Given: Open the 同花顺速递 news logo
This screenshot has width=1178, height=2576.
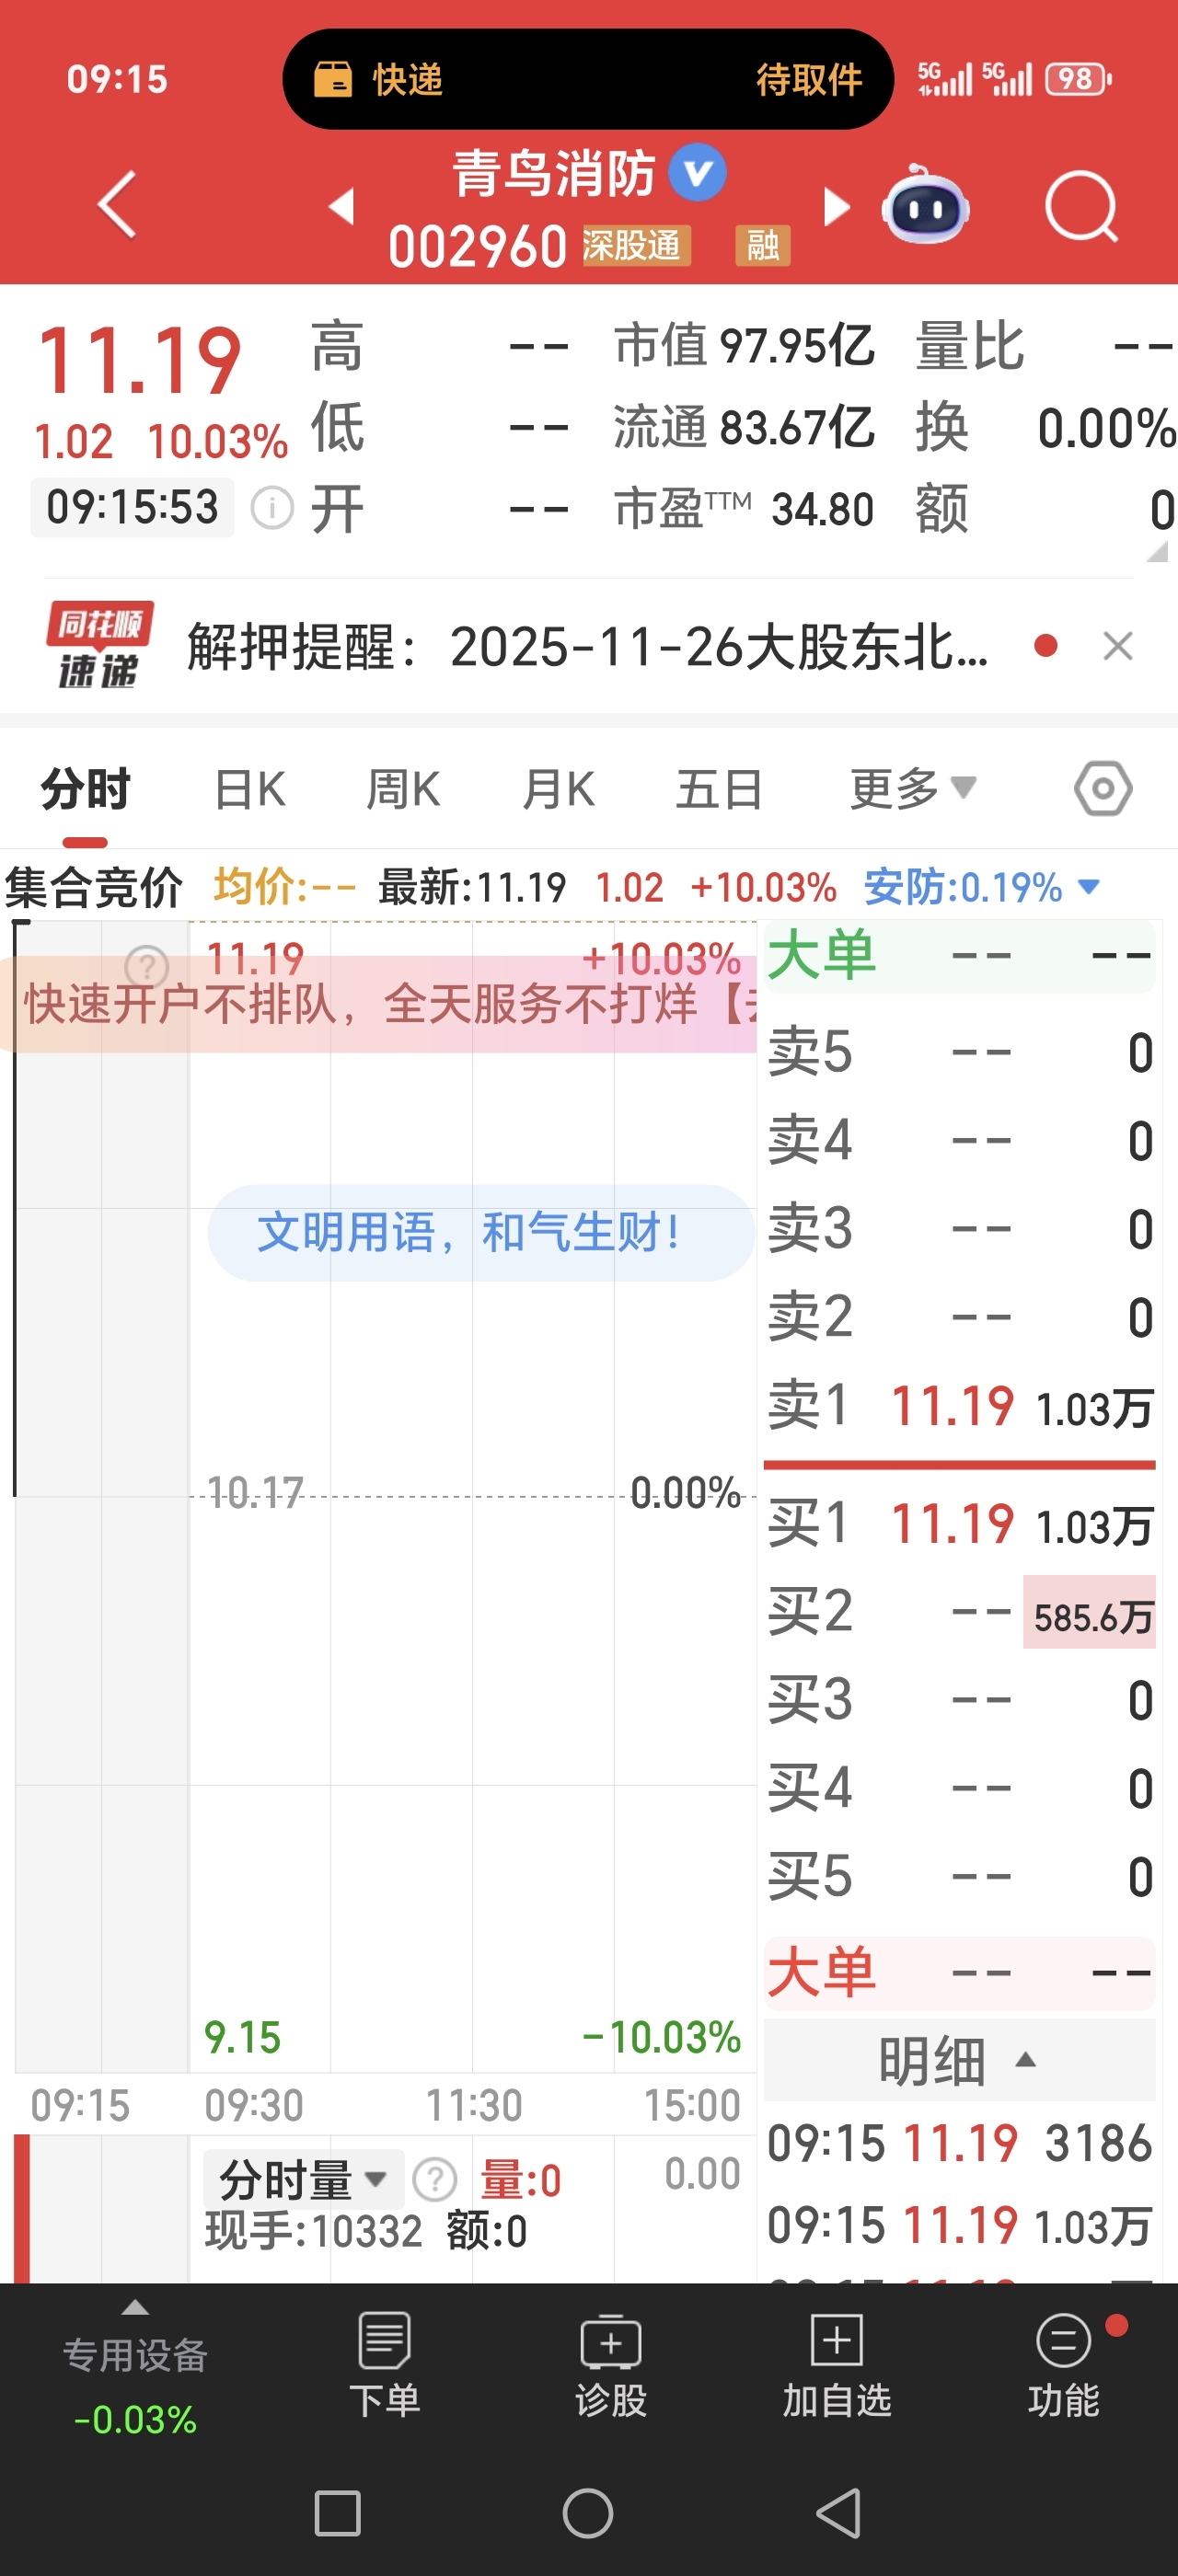Looking at the screenshot, I should click(99, 646).
